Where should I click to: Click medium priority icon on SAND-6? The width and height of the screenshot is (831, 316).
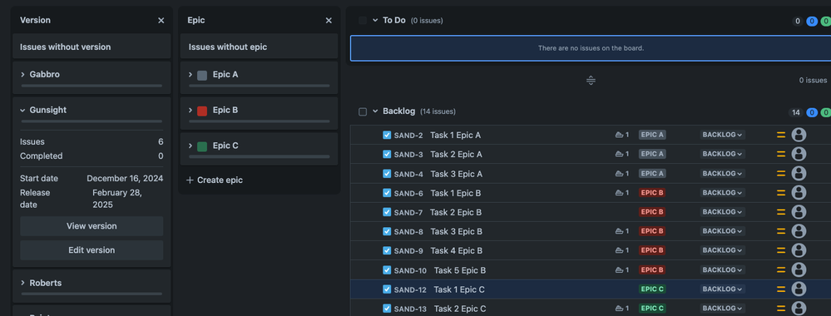tap(780, 193)
